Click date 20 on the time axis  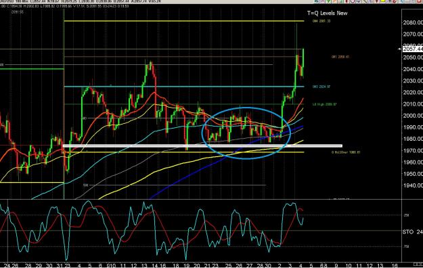click(197, 265)
